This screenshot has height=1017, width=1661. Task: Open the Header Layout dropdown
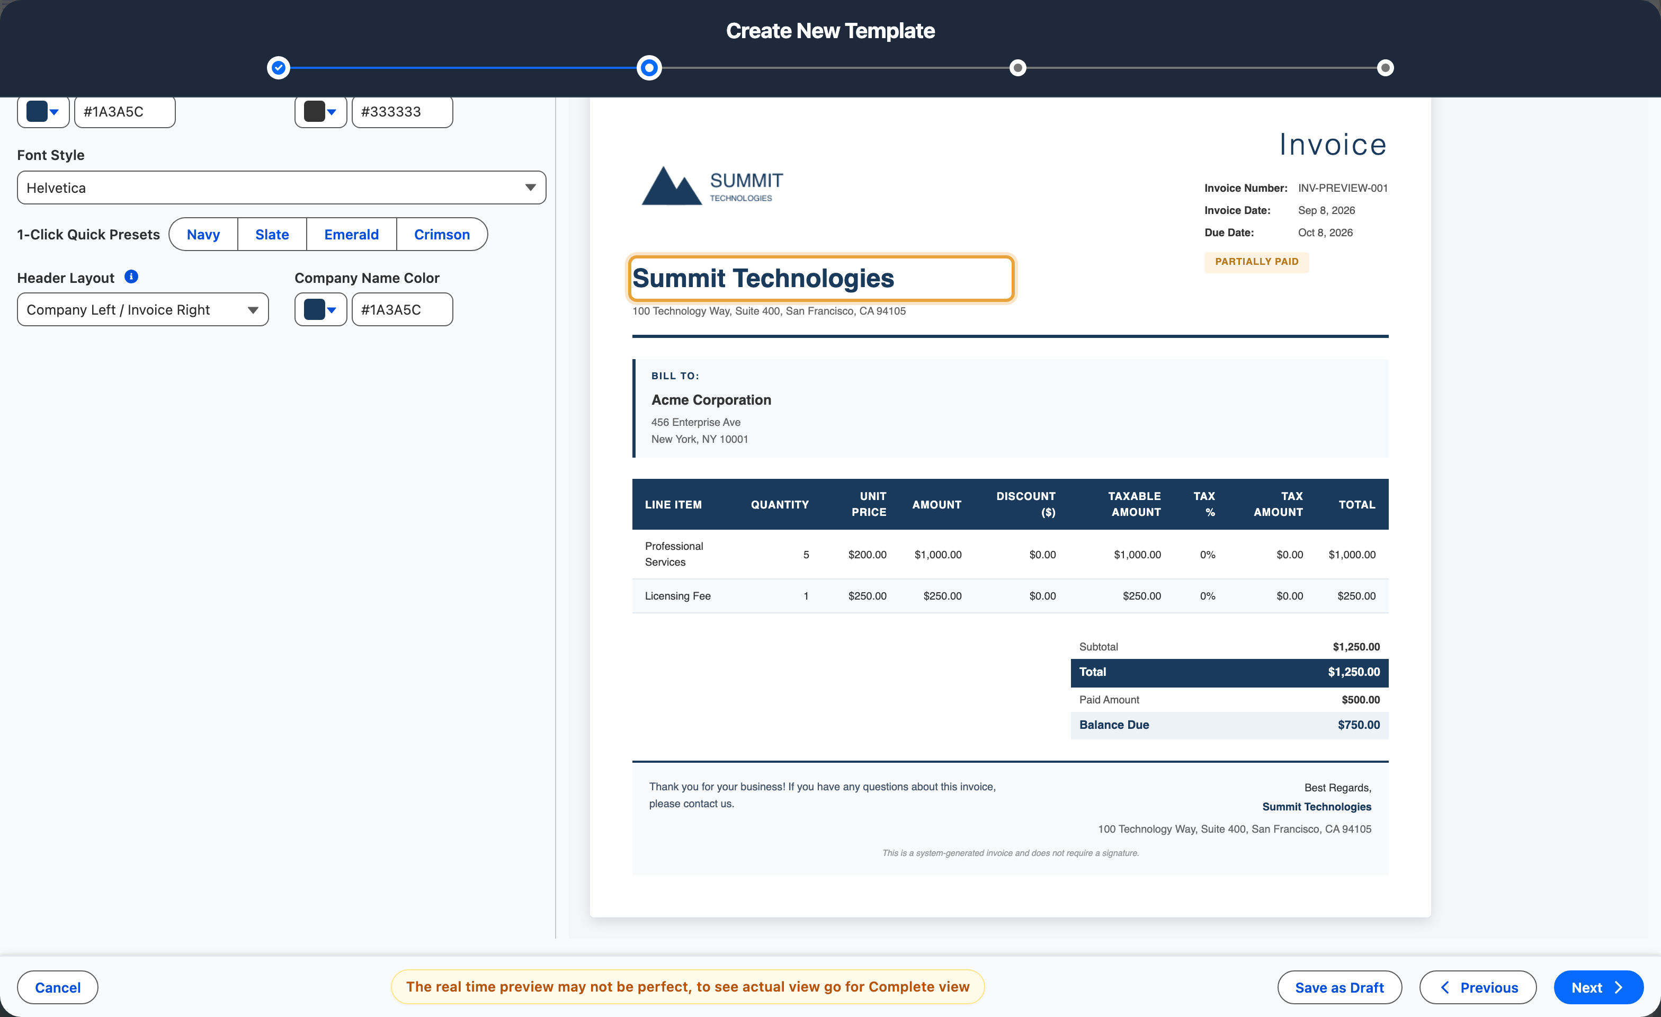(143, 309)
